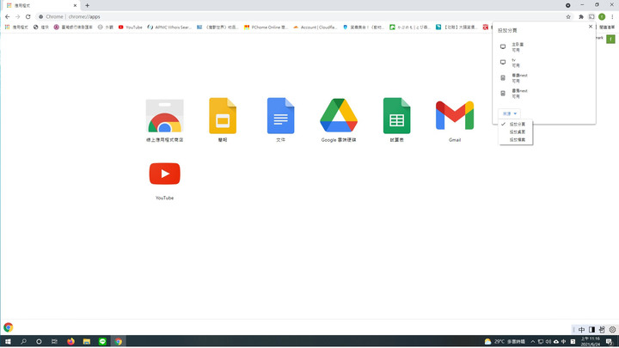Open the volume control in tray

[548, 341]
